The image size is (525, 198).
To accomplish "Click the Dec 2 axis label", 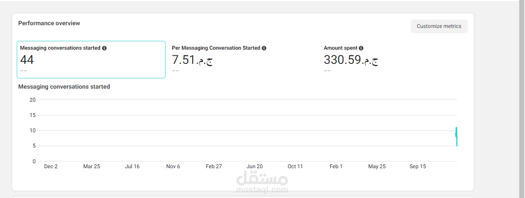I will click(x=51, y=166).
